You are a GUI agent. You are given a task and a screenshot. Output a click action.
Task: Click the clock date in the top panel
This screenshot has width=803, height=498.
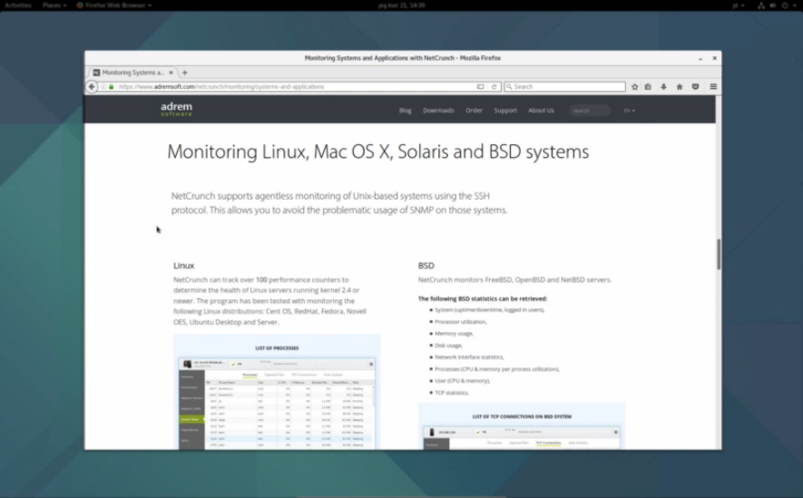(x=401, y=5)
